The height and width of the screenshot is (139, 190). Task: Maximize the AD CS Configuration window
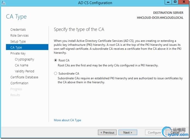coord(175,2)
